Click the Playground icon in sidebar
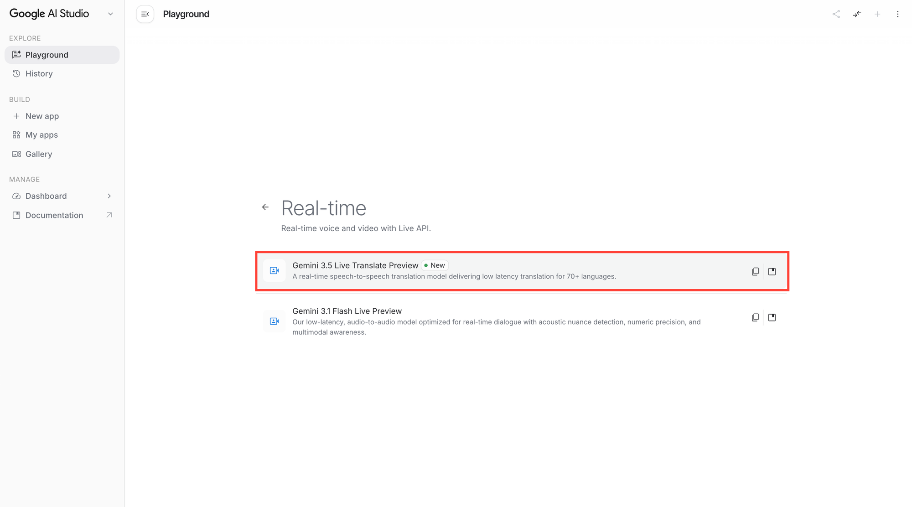The height and width of the screenshot is (507, 912). click(16, 55)
